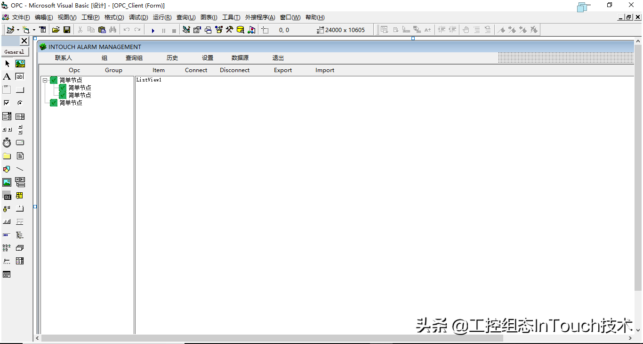This screenshot has height=344, width=643.
Task: Select the Timer control in the toolbox
Action: point(7,143)
